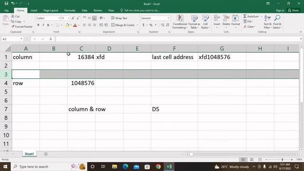Switch to Page Layout view in status bar
The image size is (304, 171).
pos(251,160)
